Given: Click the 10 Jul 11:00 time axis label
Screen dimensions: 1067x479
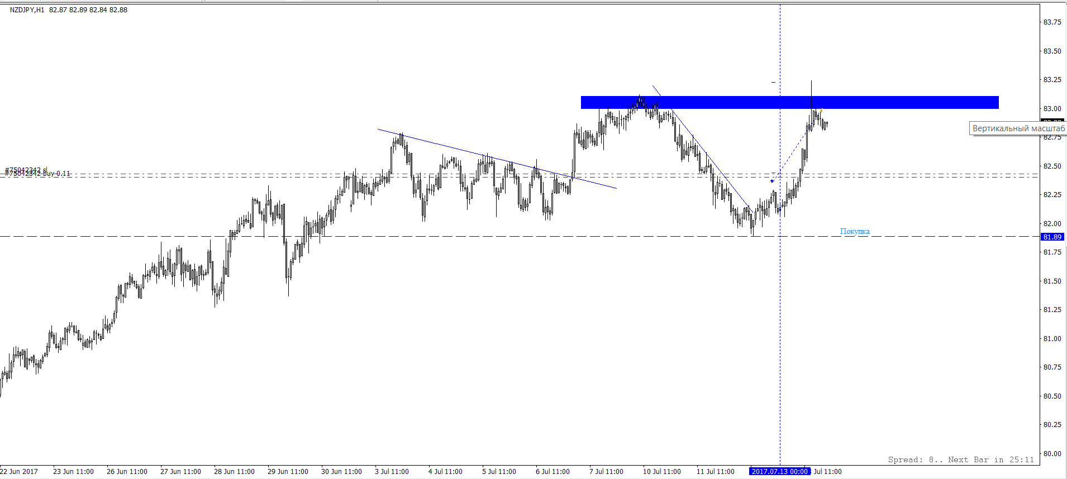Looking at the screenshot, I should [661, 472].
